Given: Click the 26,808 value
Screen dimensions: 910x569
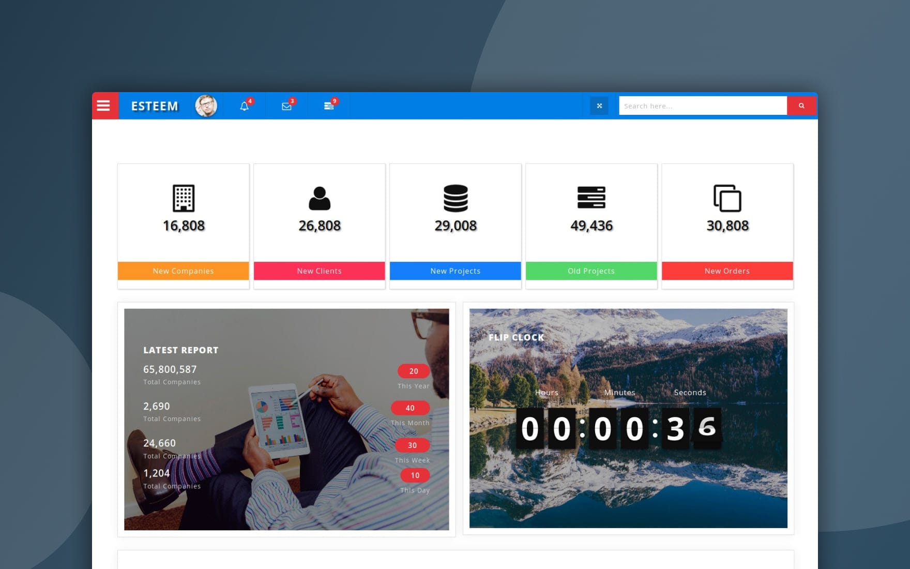Looking at the screenshot, I should (x=320, y=226).
